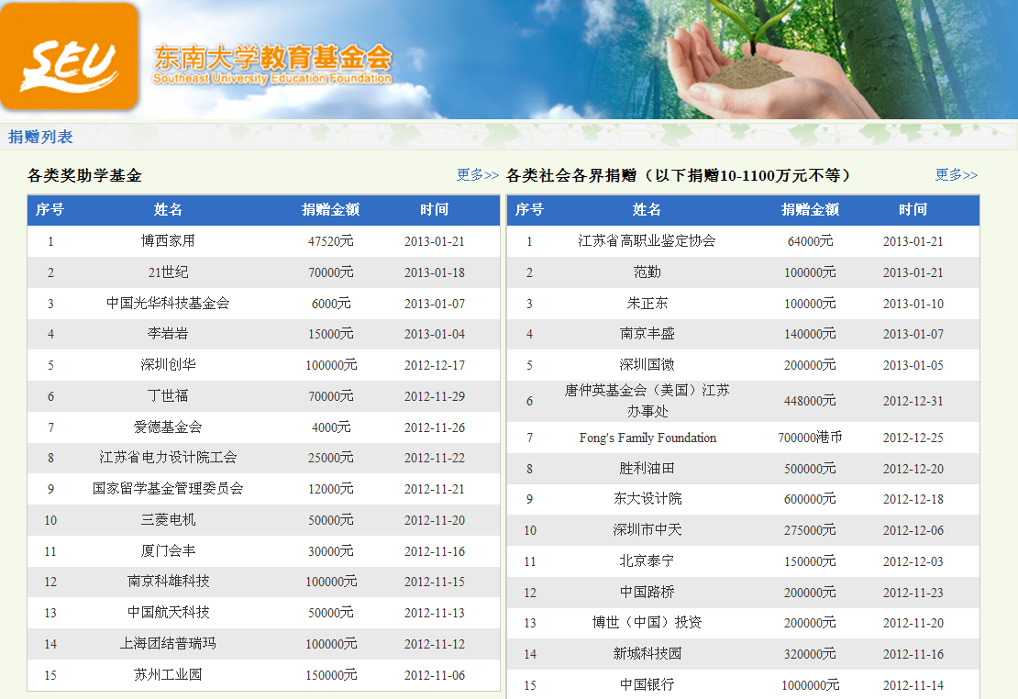Viewport: 1018px width, 699px height.
Task: Select donor Fong's Family Foundation
Action: 647,438
